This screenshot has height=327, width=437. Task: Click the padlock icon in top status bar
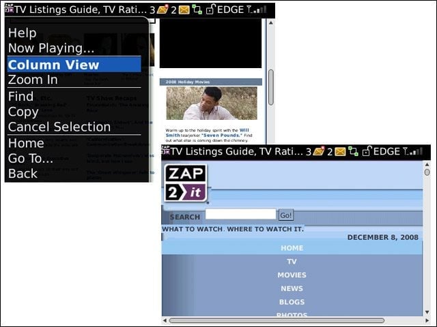210,9
